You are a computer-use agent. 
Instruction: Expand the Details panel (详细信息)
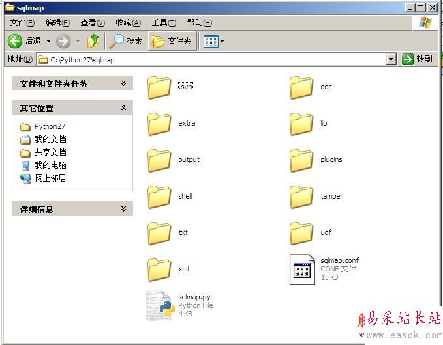(x=123, y=209)
